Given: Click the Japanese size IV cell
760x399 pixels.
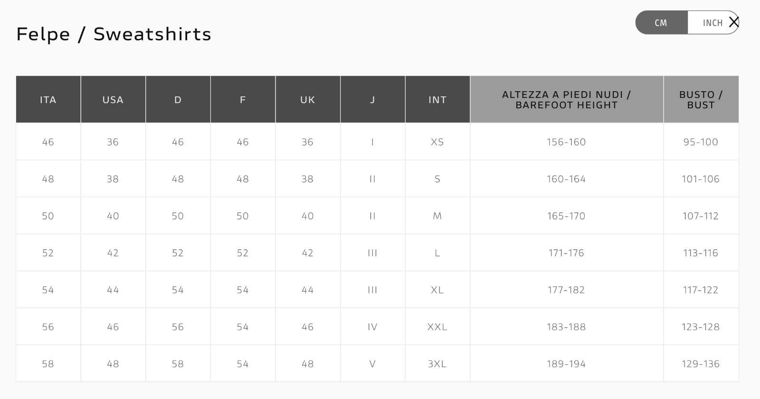Looking at the screenshot, I should point(372,327).
